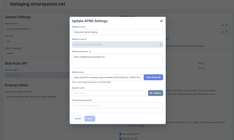Viewport: 234px width, 140px height.
Task: Close the Update APNS Settings dialog
Action: point(161,21)
